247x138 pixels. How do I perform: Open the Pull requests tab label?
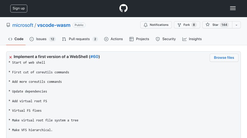coord(79,39)
